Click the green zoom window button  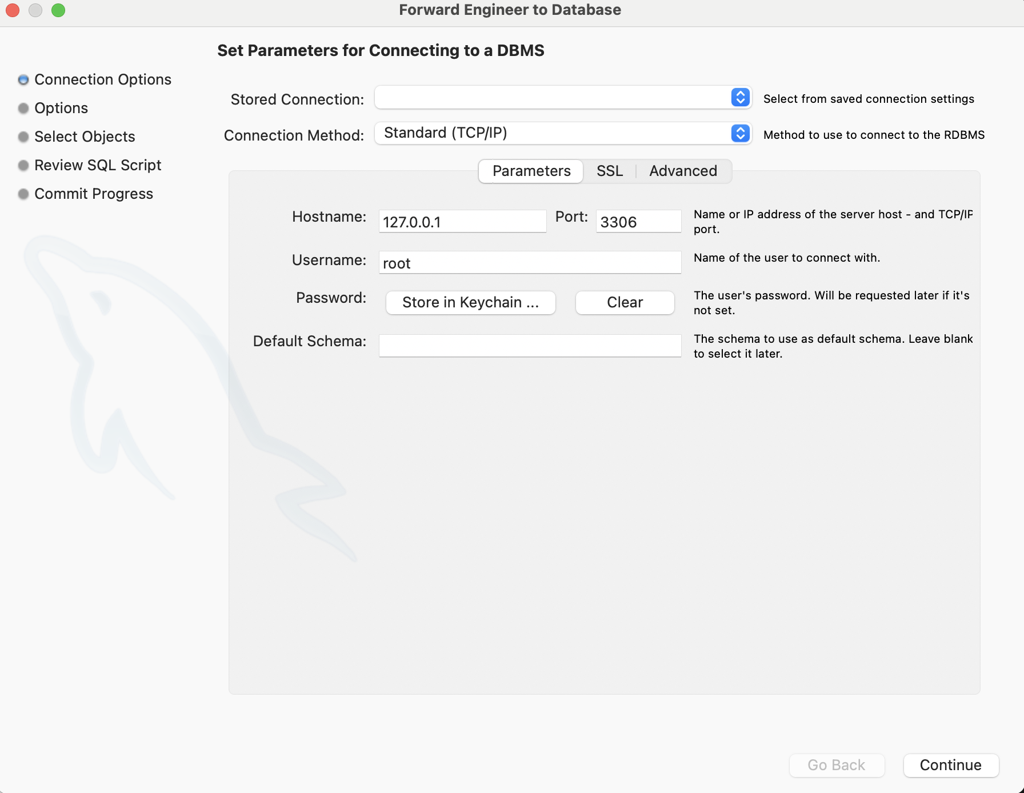pyautogui.click(x=58, y=10)
